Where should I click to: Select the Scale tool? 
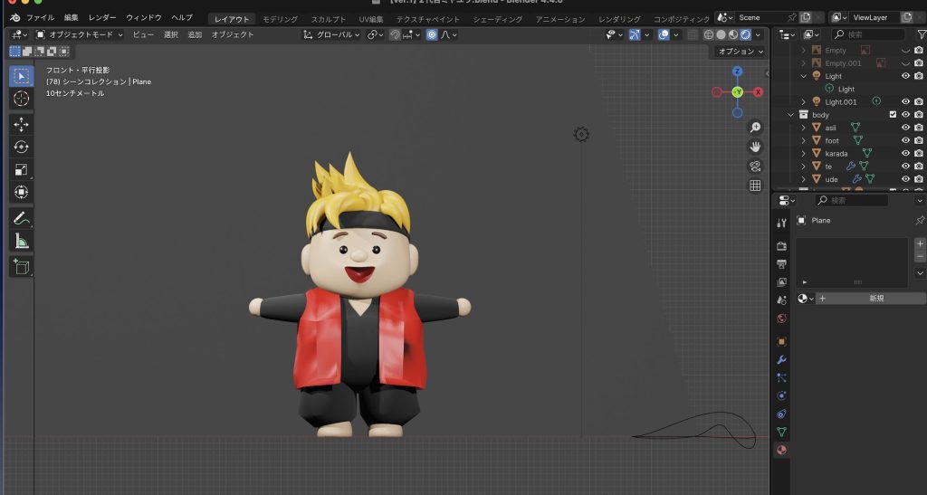(x=21, y=169)
